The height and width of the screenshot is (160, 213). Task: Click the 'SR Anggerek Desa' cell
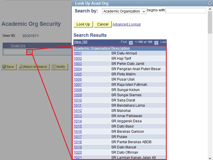click(x=138, y=121)
